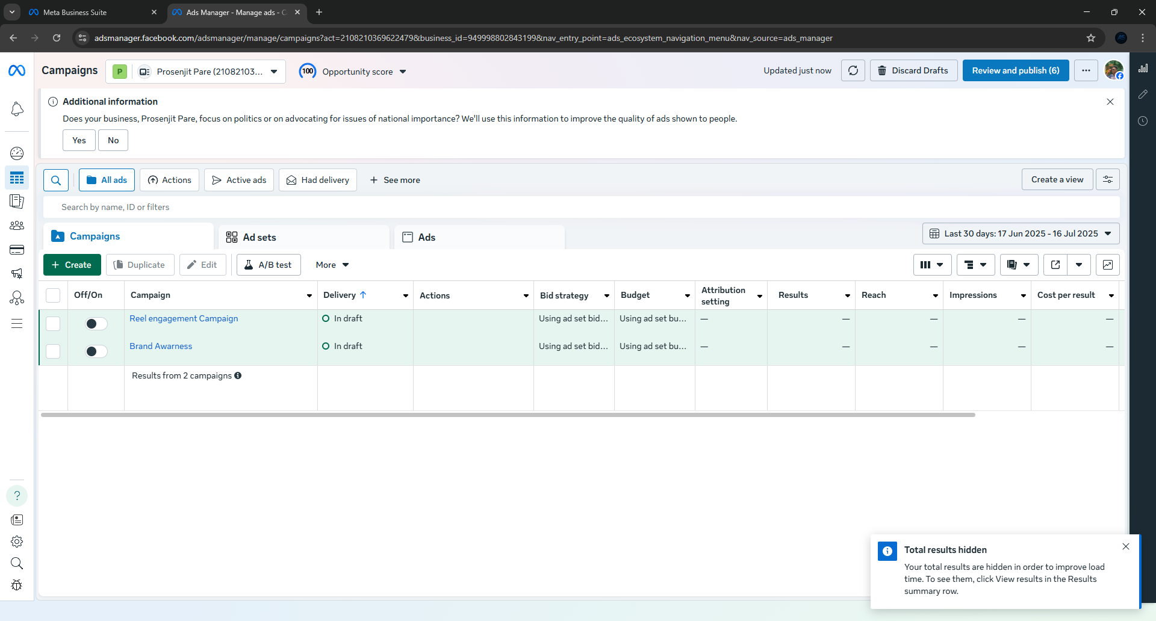Click Create a view
Image resolution: width=1156 pixels, height=621 pixels.
1057,179
